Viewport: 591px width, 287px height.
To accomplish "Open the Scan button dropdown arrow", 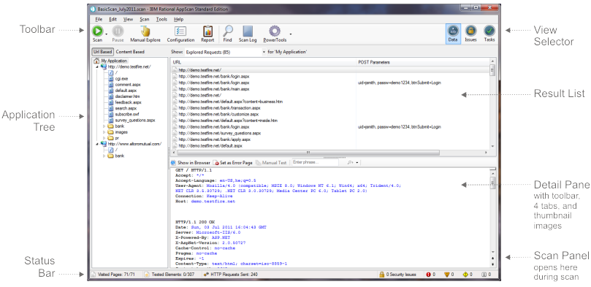I will (x=107, y=34).
